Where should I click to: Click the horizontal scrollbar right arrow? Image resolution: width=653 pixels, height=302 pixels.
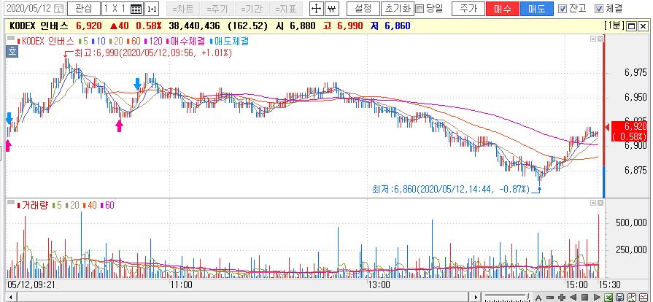[x=476, y=298]
